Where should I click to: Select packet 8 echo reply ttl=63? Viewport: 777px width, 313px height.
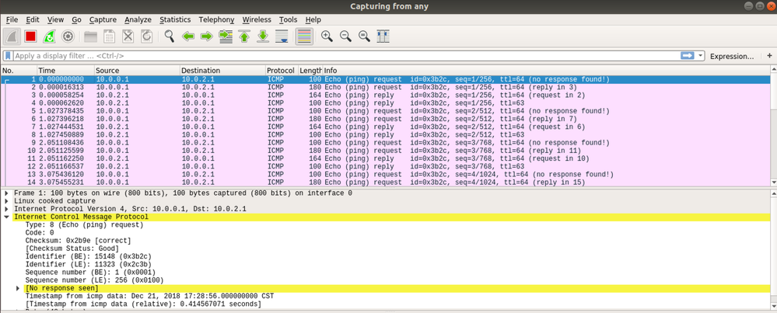[x=386, y=134]
